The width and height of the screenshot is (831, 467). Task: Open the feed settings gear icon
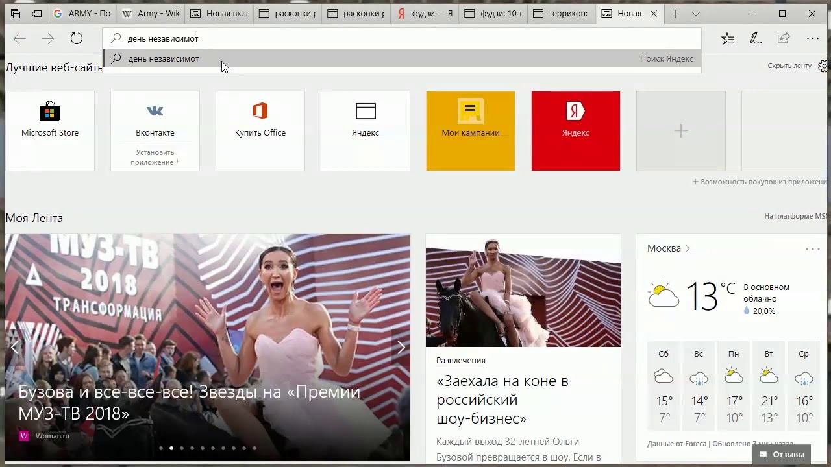click(824, 66)
